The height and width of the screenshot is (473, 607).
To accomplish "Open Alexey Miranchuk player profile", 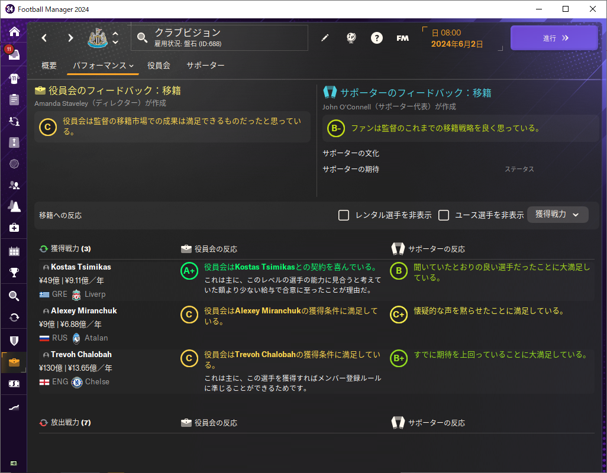I will [83, 310].
